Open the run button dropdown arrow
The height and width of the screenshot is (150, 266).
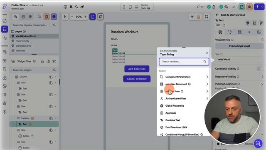[262, 7]
